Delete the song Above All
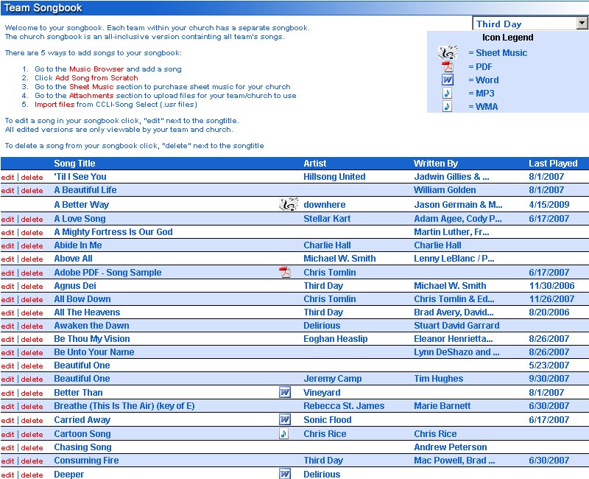Viewport: 589px width, 479px height. [32, 259]
